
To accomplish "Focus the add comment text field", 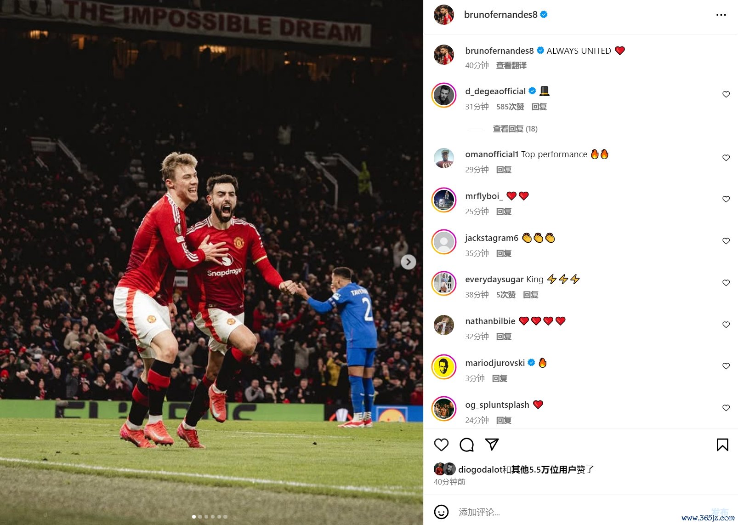I will click(x=579, y=512).
